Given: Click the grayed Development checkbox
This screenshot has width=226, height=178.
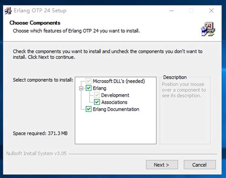Looking at the screenshot, I should (97, 95).
